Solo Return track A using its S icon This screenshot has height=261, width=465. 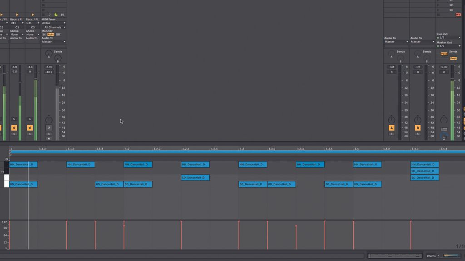(391, 134)
